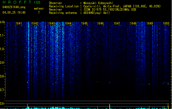The height and width of the screenshot is (109, 172).
Task: Click the 1844 time marker
Action: click(x=68, y=23)
